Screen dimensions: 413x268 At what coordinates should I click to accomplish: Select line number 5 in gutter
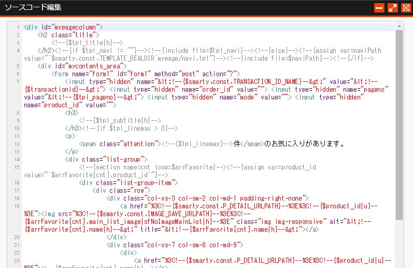[x=18, y=66]
